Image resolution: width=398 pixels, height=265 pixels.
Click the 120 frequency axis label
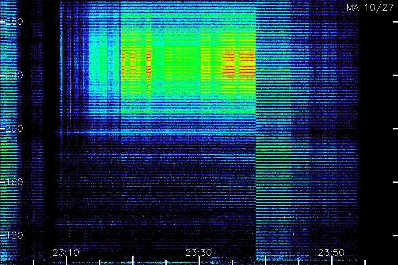14,235
